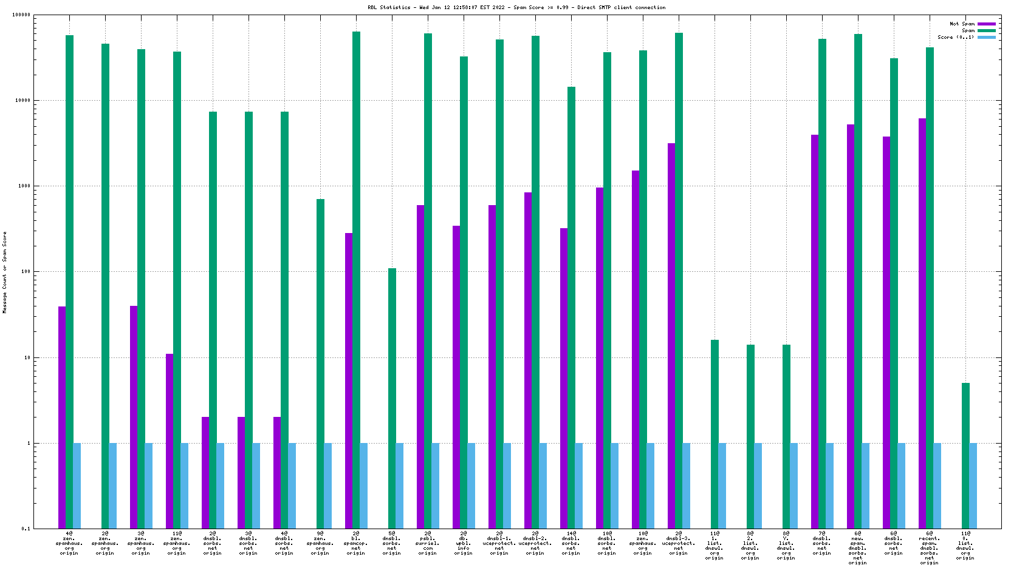Click the new.spam.dnsbl.sorbs.net x-axis label
This screenshot has width=1011, height=568.
point(857,548)
